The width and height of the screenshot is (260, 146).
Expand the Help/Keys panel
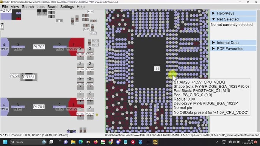[x=233, y=13]
